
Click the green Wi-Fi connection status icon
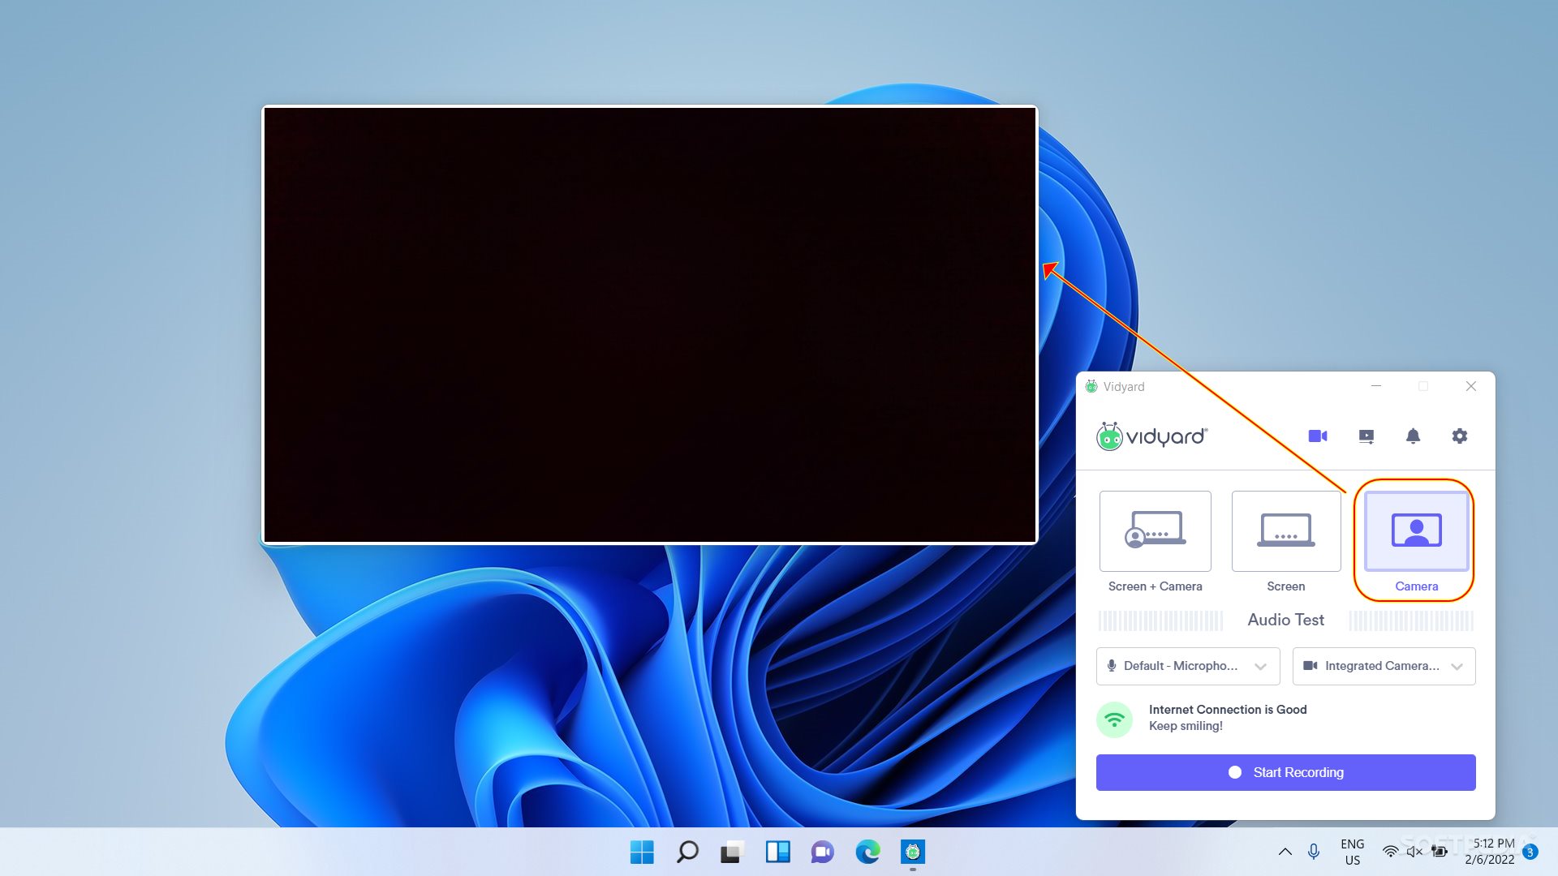pyautogui.click(x=1115, y=719)
